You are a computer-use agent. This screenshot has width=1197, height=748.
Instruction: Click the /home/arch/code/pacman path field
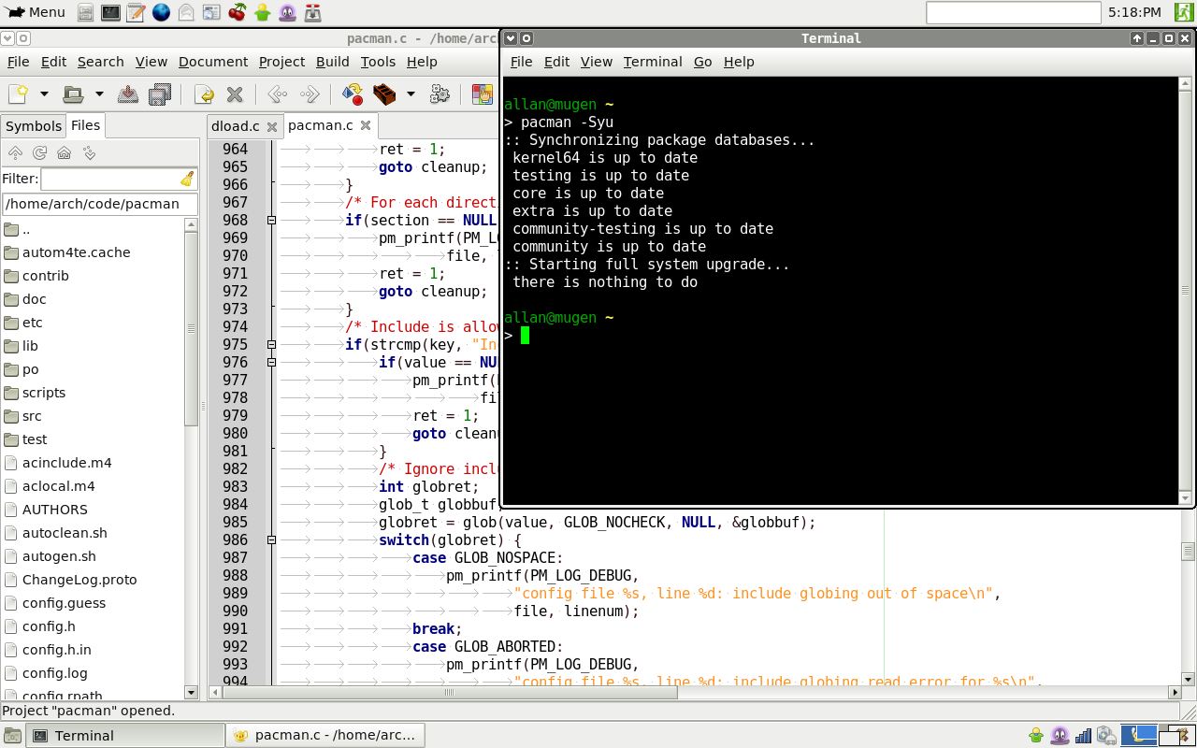click(100, 204)
